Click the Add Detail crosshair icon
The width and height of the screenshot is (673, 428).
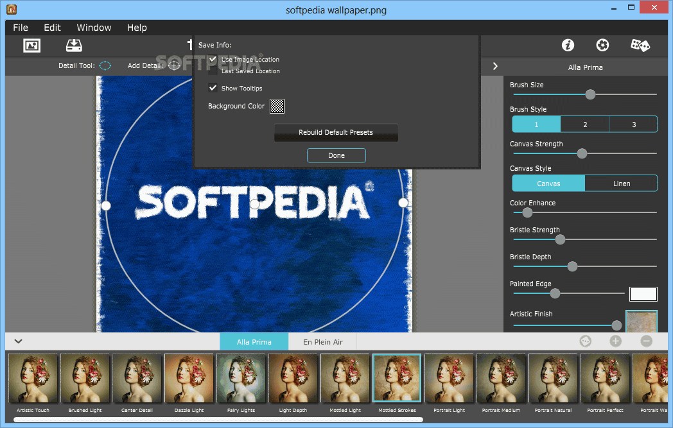click(x=174, y=65)
